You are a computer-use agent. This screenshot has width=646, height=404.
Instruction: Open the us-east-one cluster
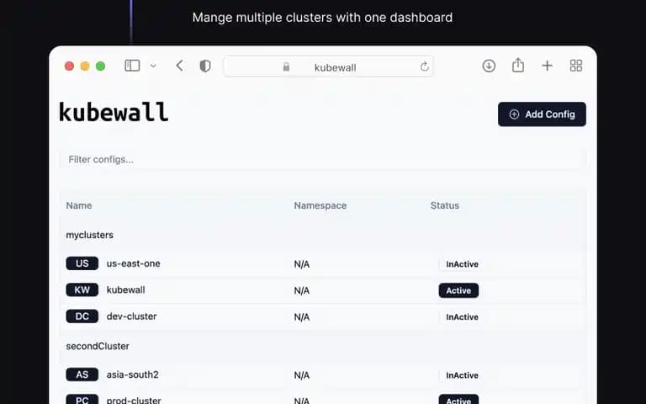tap(134, 263)
